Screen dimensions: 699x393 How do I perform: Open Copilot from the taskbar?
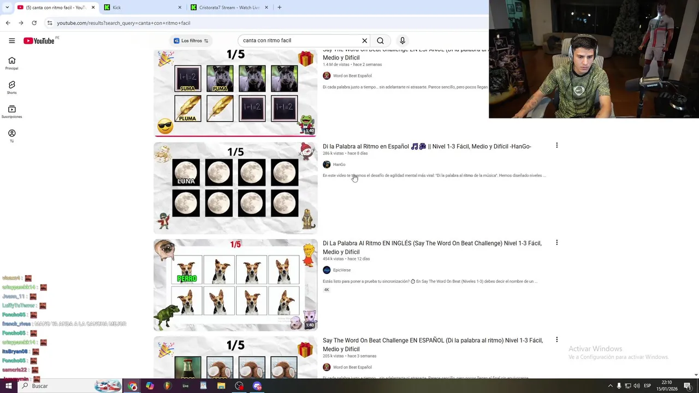[150, 386]
